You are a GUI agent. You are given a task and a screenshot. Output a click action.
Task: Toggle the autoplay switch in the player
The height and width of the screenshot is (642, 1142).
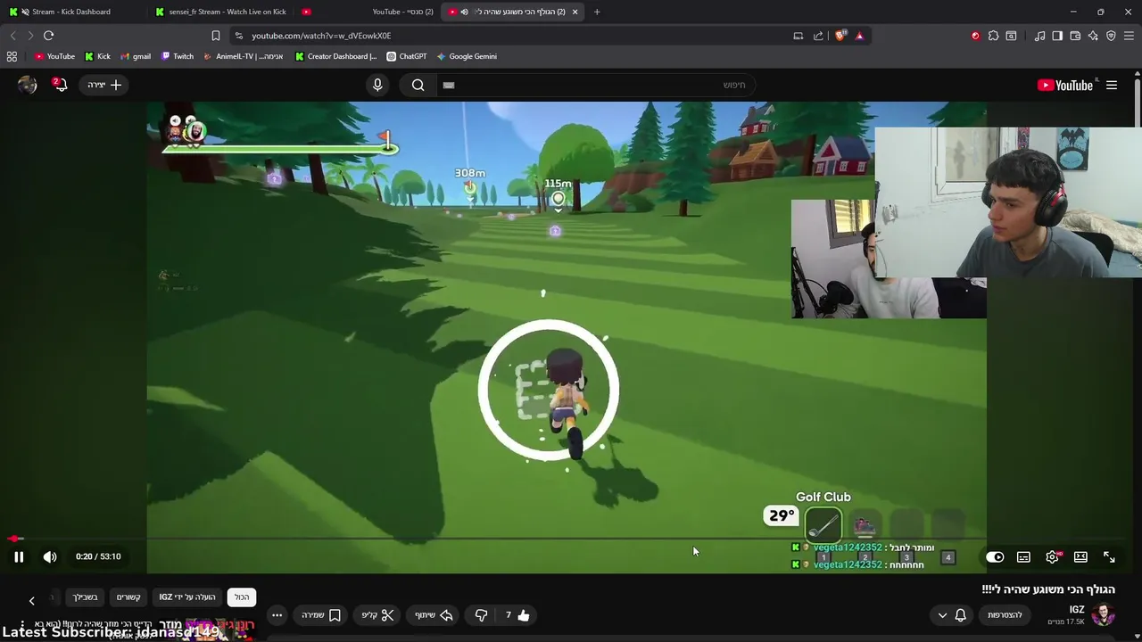pyautogui.click(x=995, y=556)
